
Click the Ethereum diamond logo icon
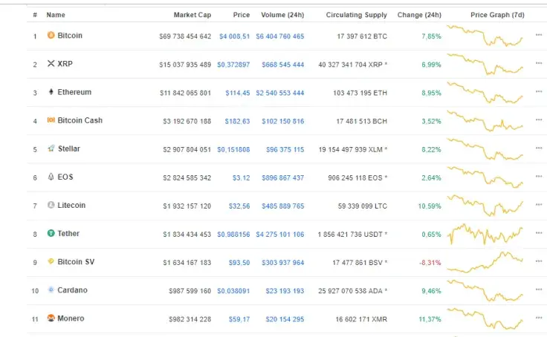[51, 92]
